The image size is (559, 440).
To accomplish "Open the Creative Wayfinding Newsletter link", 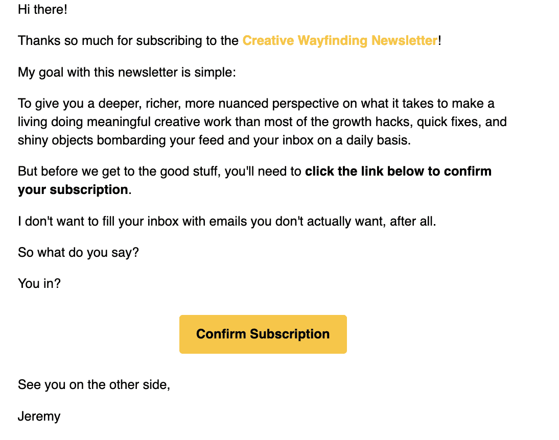I will (x=340, y=40).
